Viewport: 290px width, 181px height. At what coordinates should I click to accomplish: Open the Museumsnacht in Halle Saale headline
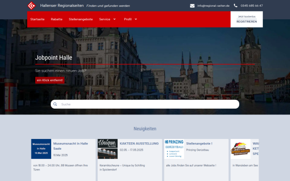[x=71, y=146]
